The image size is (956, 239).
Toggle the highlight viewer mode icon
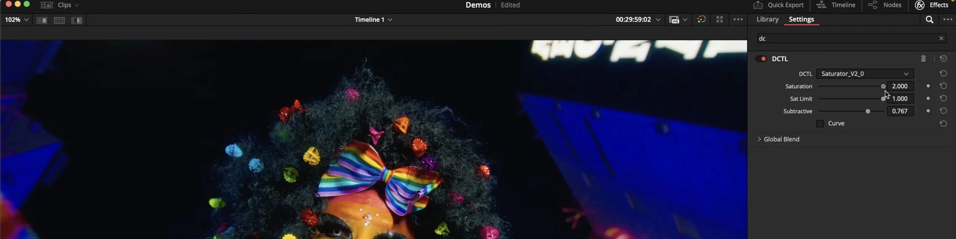point(76,20)
